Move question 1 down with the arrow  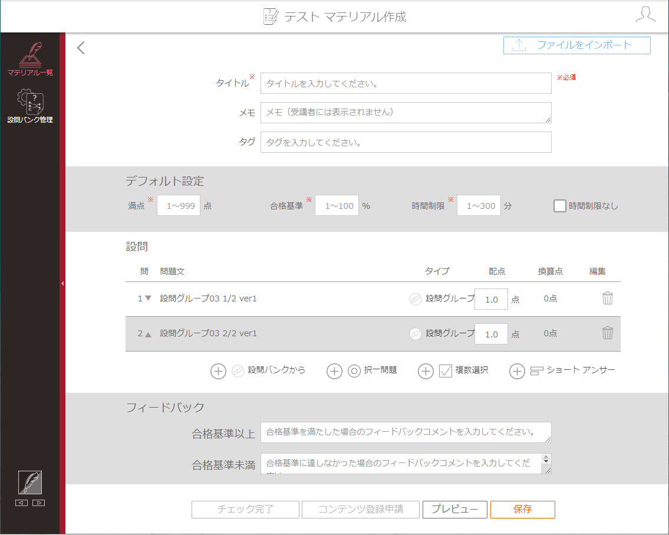148,298
